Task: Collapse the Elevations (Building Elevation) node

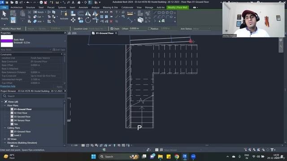Action: click(5, 143)
